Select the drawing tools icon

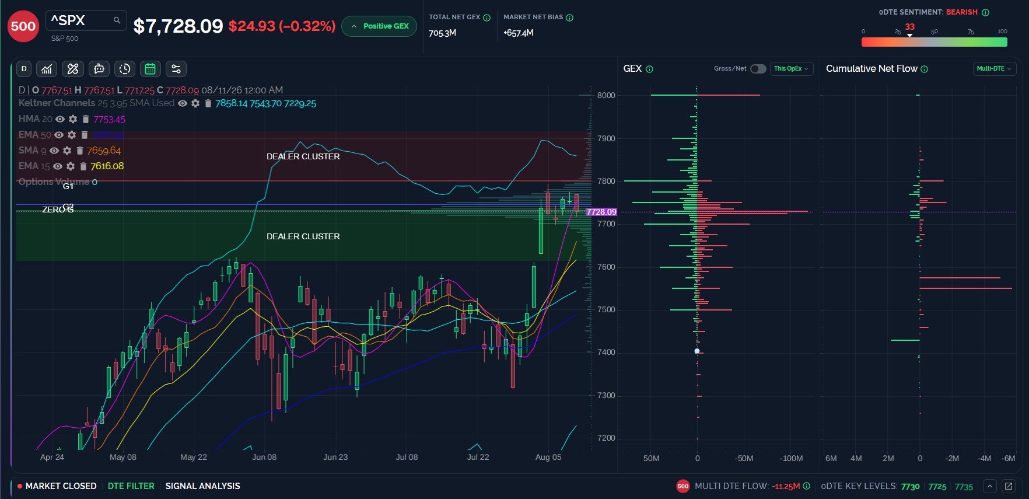73,69
